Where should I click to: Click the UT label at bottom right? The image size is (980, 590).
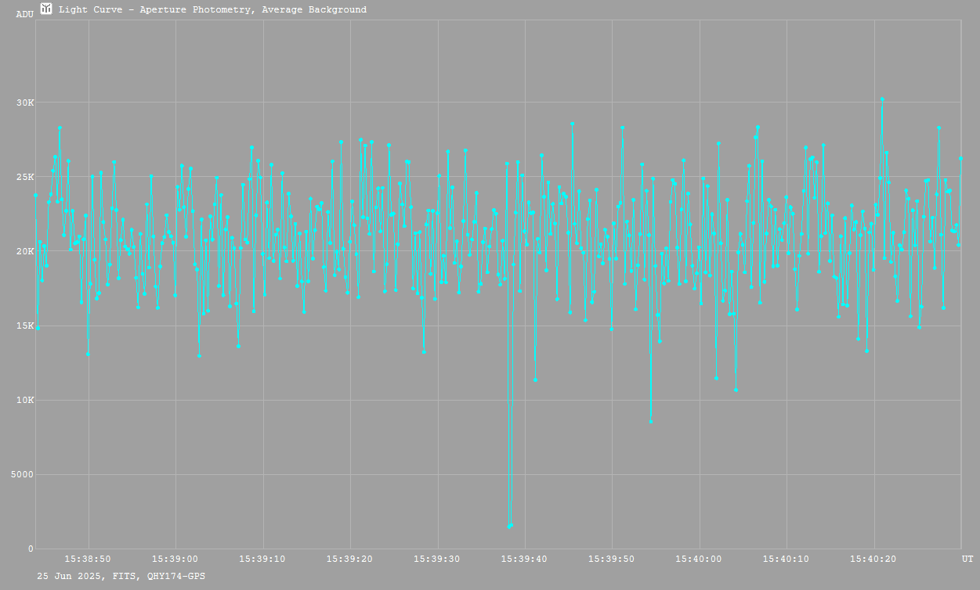[967, 559]
